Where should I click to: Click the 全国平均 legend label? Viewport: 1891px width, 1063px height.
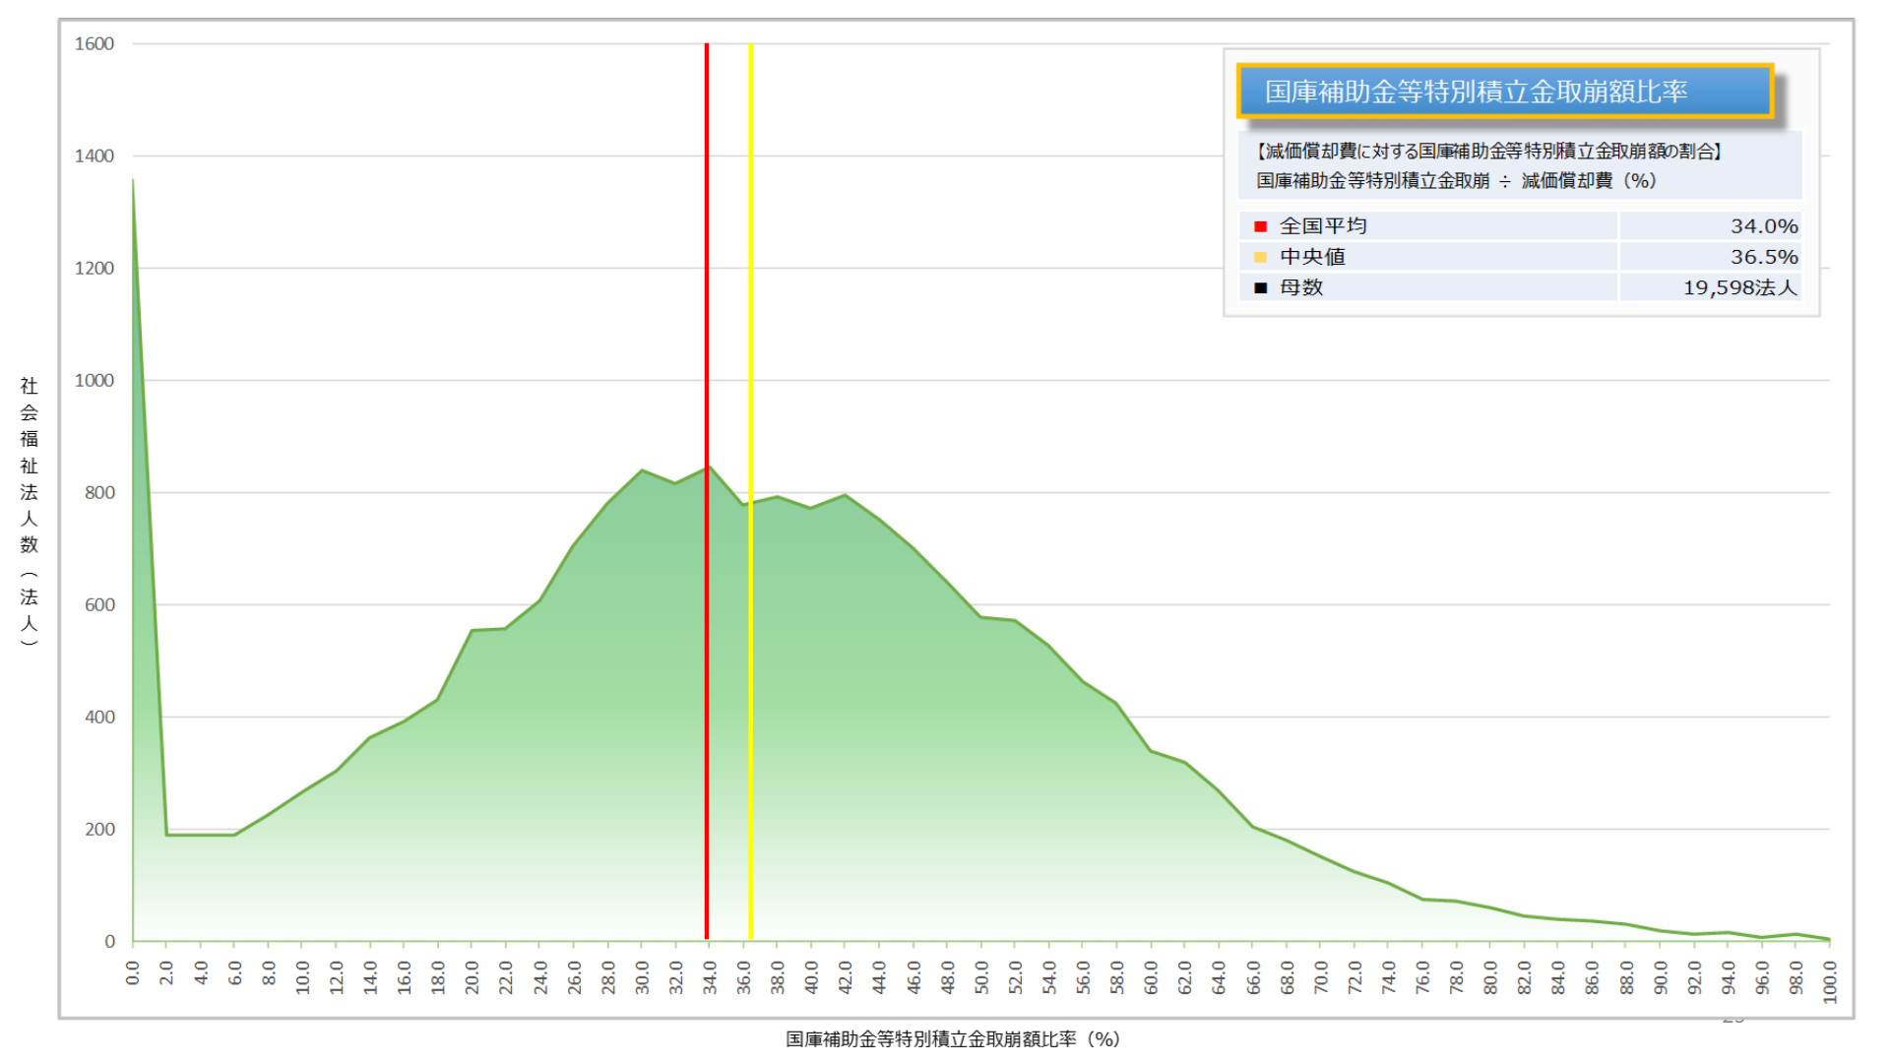click(x=1322, y=226)
